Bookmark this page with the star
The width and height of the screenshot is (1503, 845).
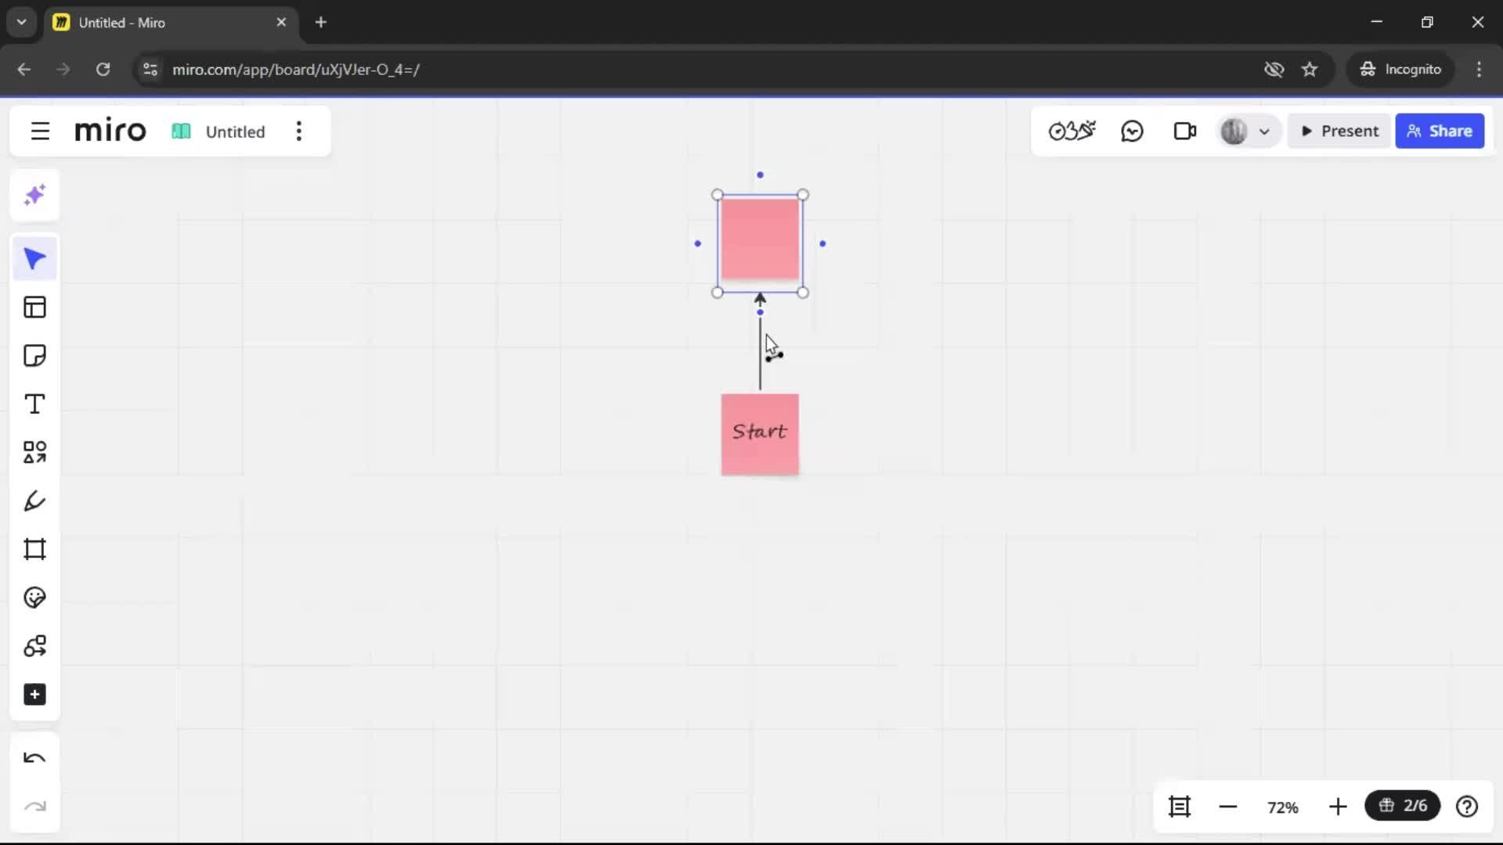[1310, 70]
